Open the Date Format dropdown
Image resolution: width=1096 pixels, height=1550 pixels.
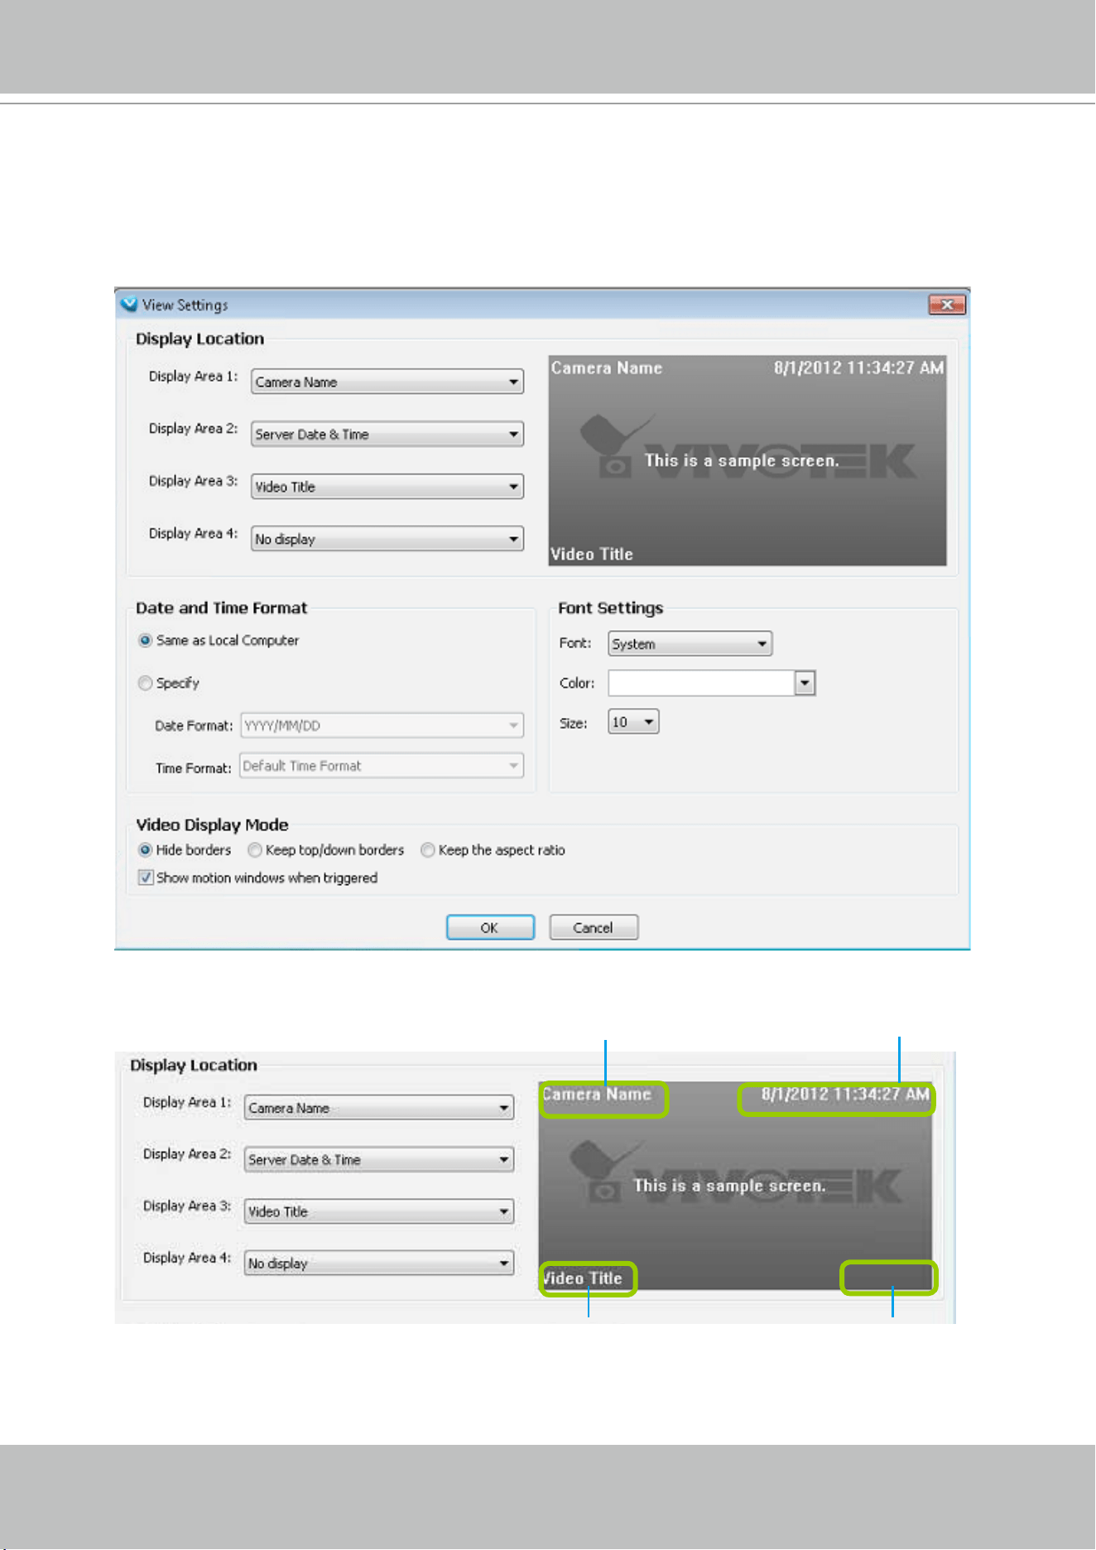[x=382, y=725]
